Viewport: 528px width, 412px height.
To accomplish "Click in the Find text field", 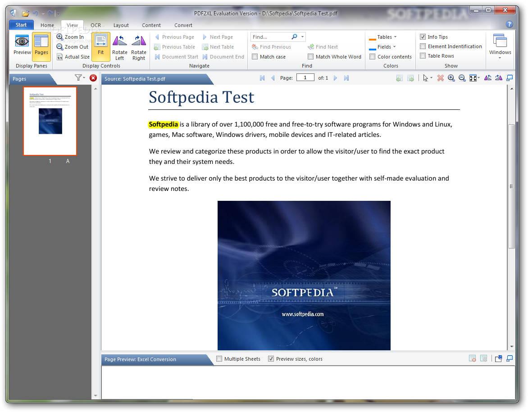I will click(x=270, y=36).
